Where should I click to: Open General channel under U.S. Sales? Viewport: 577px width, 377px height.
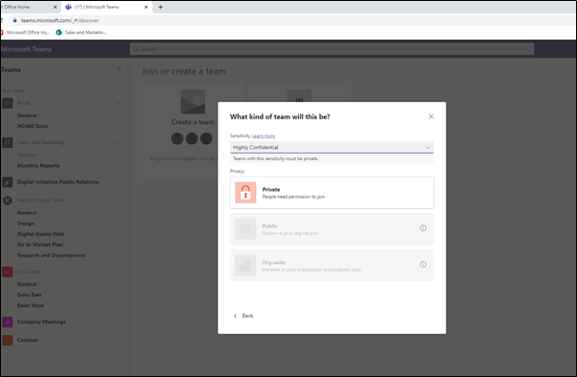27,284
